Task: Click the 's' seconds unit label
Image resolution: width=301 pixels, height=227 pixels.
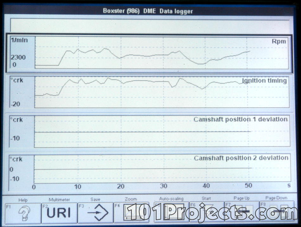Action: 289,185
